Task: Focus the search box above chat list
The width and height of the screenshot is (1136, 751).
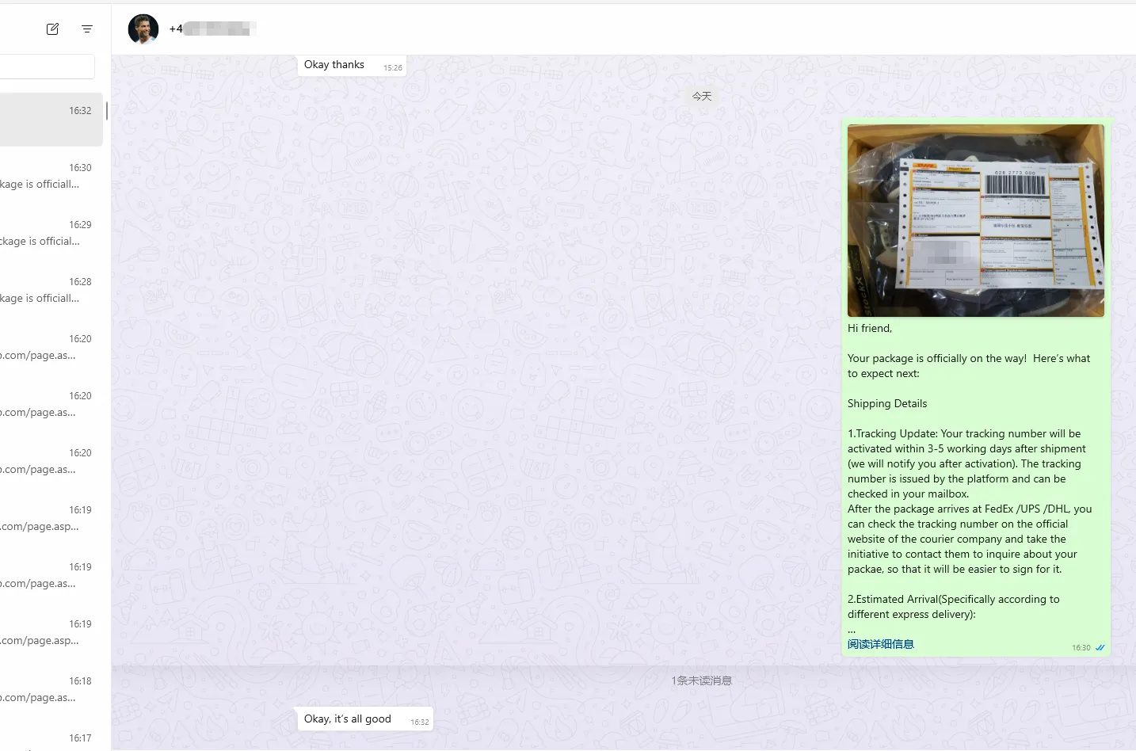Action: click(x=46, y=67)
